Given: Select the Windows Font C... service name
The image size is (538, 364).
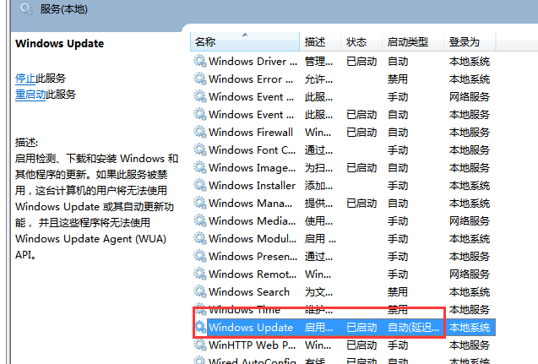Looking at the screenshot, I should (x=252, y=150).
